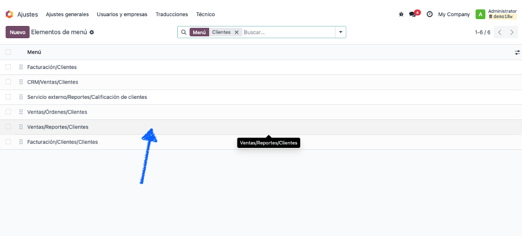Screen dimensions: 522x236
Task: Open the activities clock icon
Action: pos(429,14)
